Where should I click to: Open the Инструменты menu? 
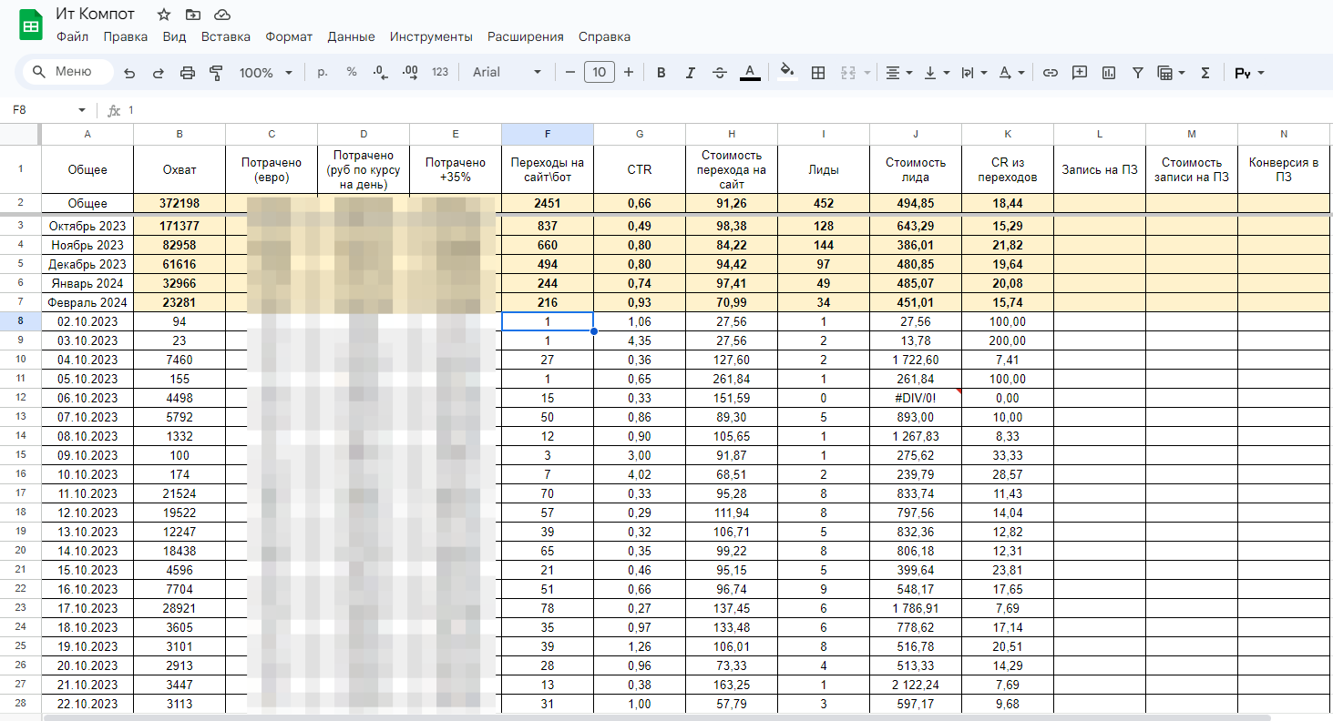[x=431, y=37]
